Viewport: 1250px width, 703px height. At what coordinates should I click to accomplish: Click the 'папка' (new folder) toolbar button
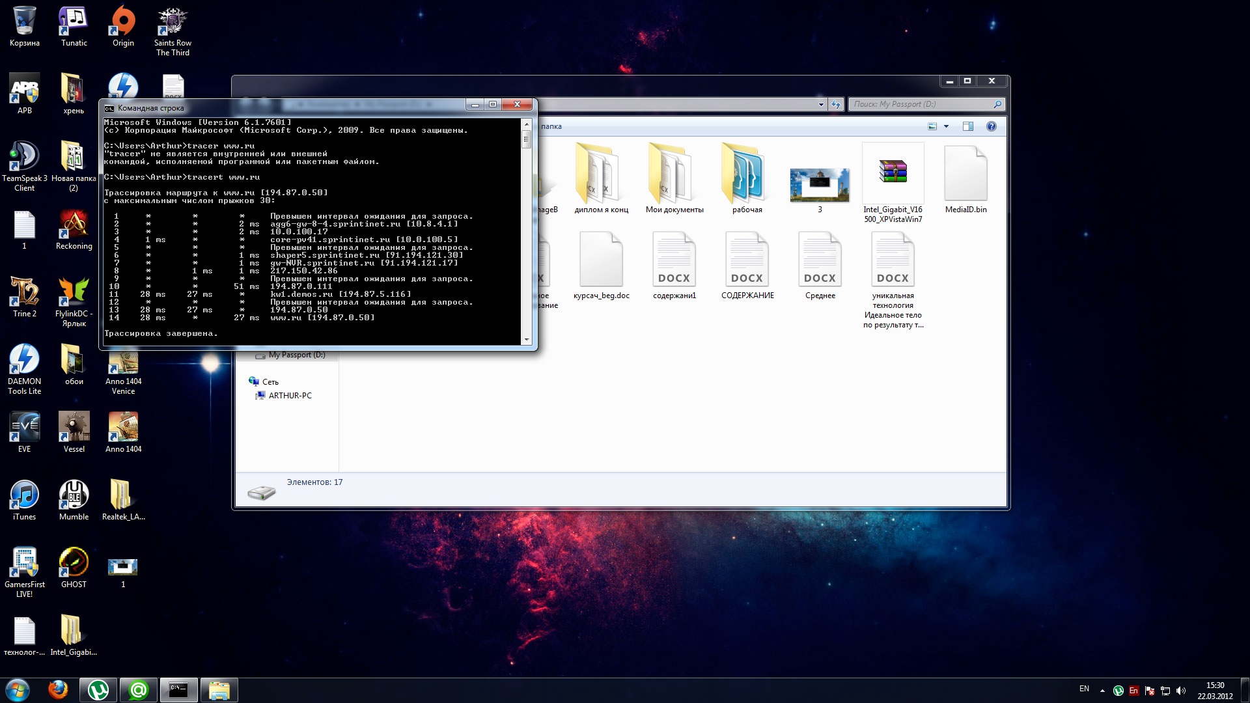[x=551, y=126]
